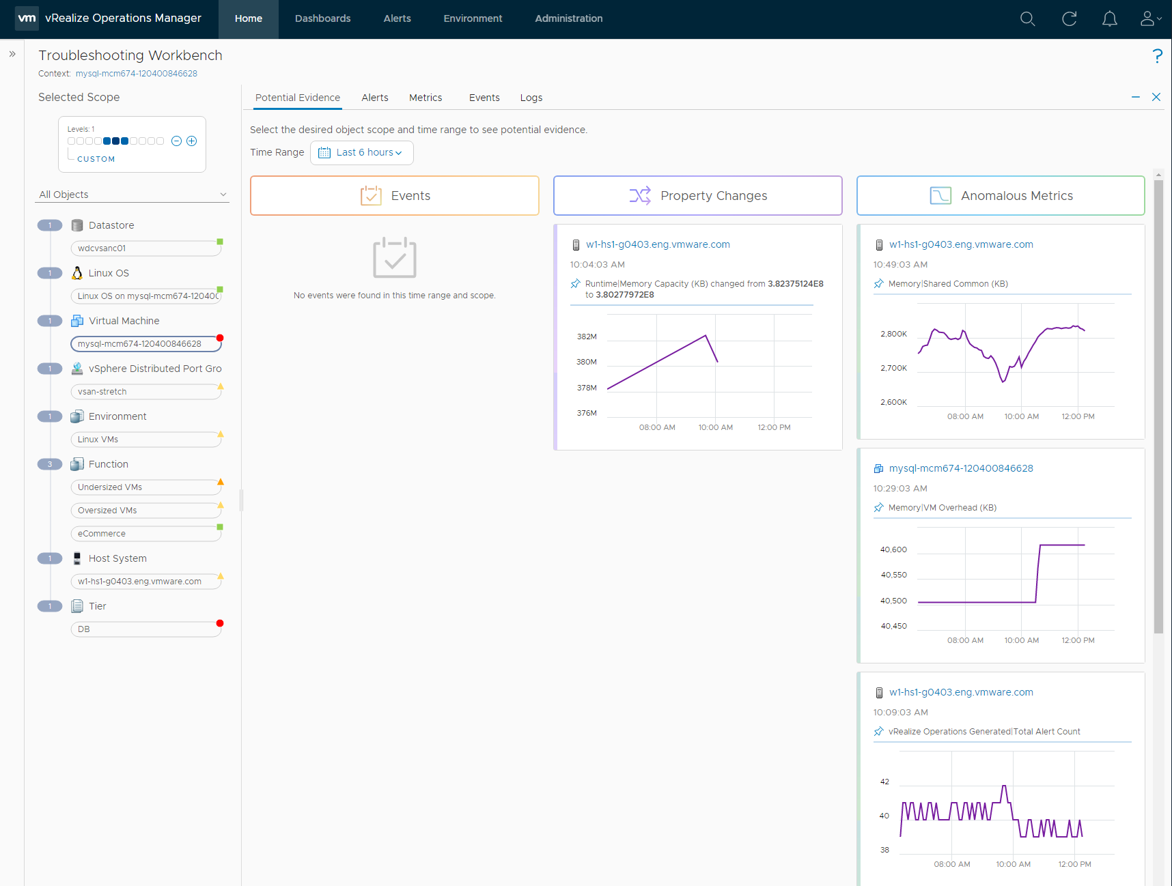Open the Dashboards top menu

[x=323, y=18]
